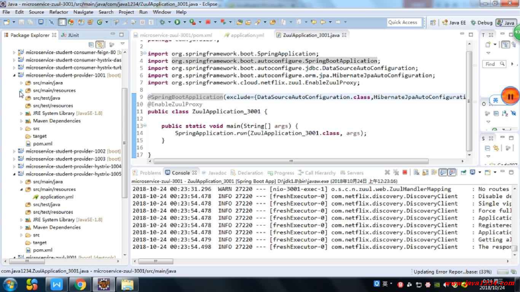The image size is (520, 292).
Task: Click Remove All Terminated Launches double-X icon
Action: click(x=396, y=173)
